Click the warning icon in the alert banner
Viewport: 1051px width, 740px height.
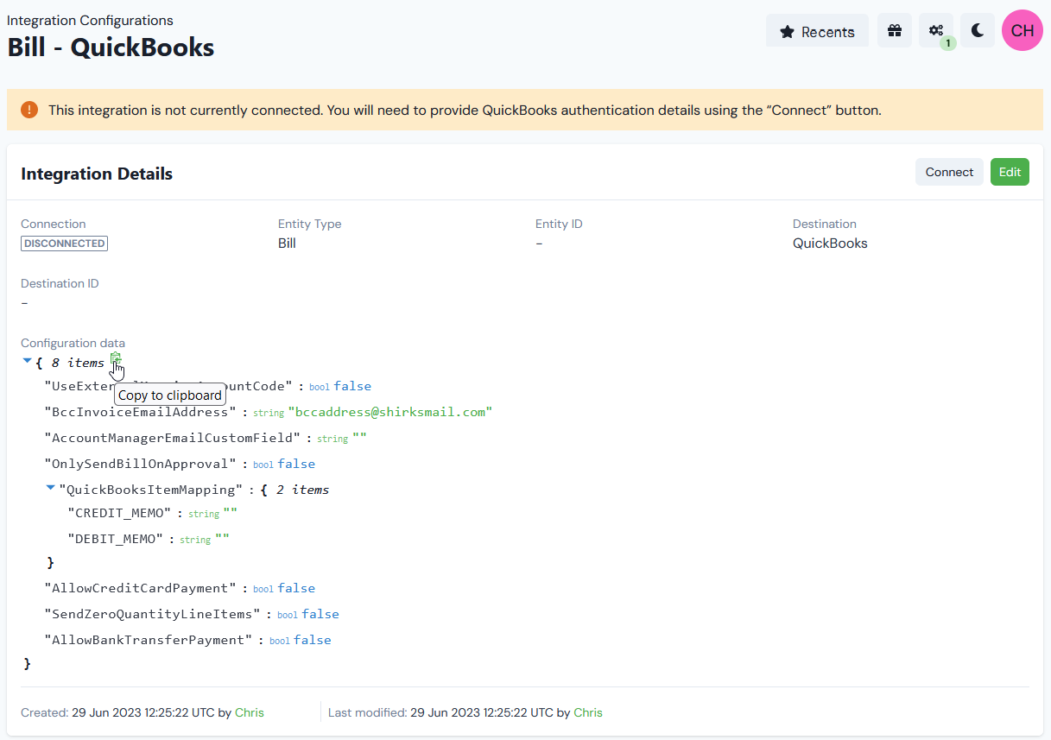coord(28,111)
